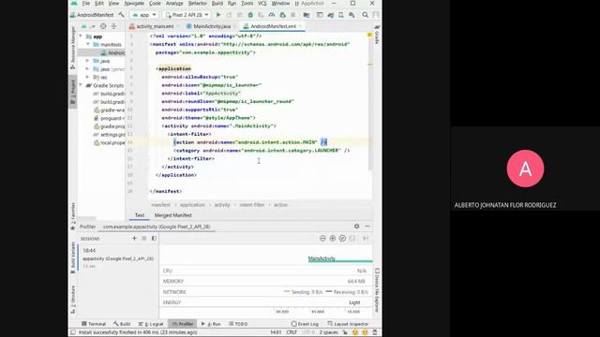Open the Pixel 2 API 28 device dropdown
This screenshot has width=600, height=337.
[187, 15]
